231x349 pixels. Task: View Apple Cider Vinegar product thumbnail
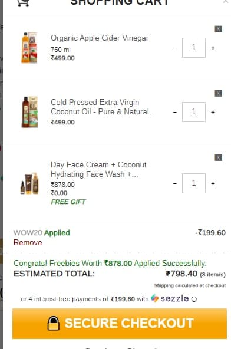(29, 48)
